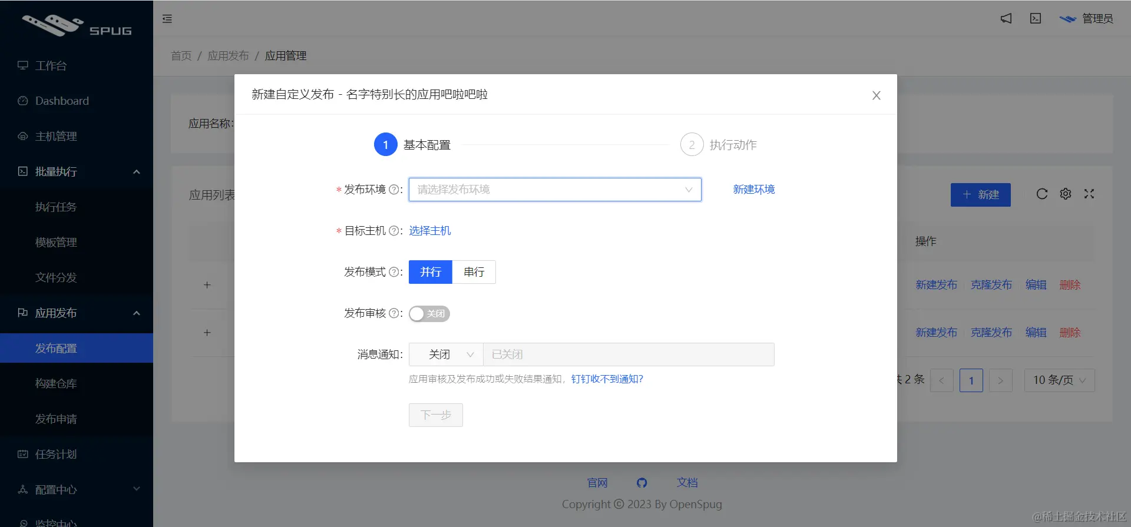Collapse the 批量执行 submenu

pos(77,171)
